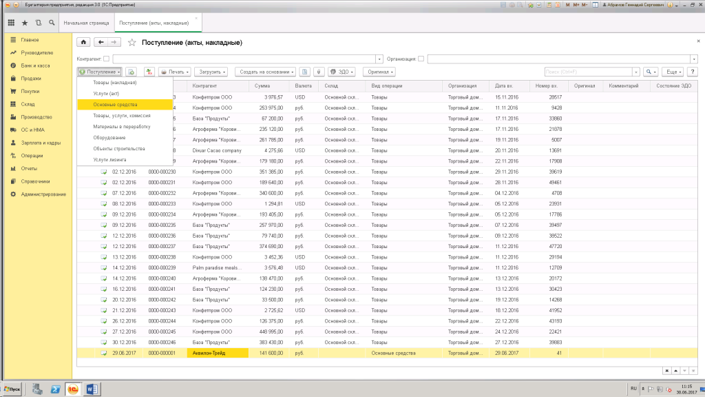This screenshot has height=397, width=705.
Task: Choose Услуги лизинга menu entry
Action: (125, 160)
